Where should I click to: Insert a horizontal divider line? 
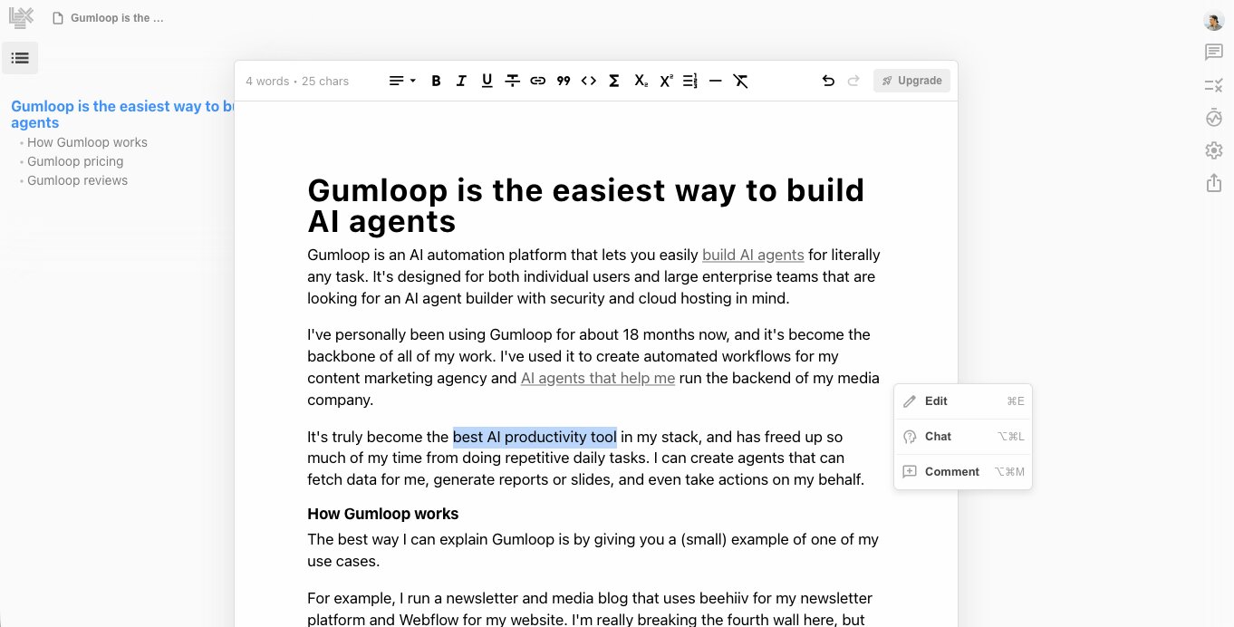point(715,81)
